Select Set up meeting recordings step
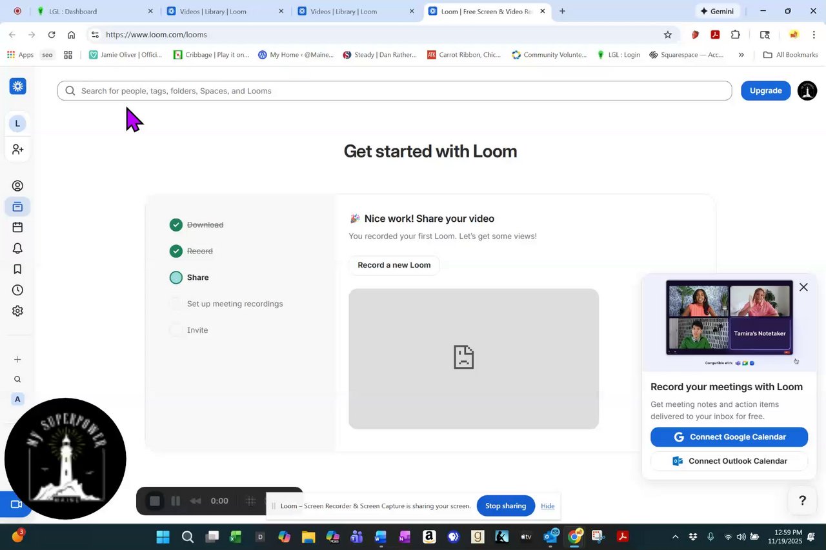 (227, 304)
